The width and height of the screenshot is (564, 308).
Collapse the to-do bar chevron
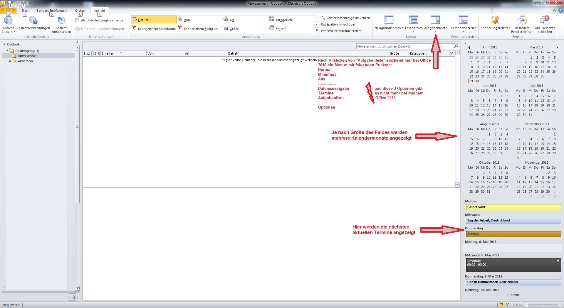(465, 44)
